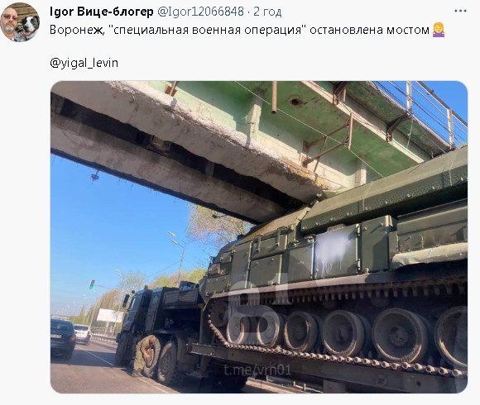This screenshot has width=480, height=405.
Task: Click the green traffic light in photo
Action: pyautogui.click(x=92, y=284)
